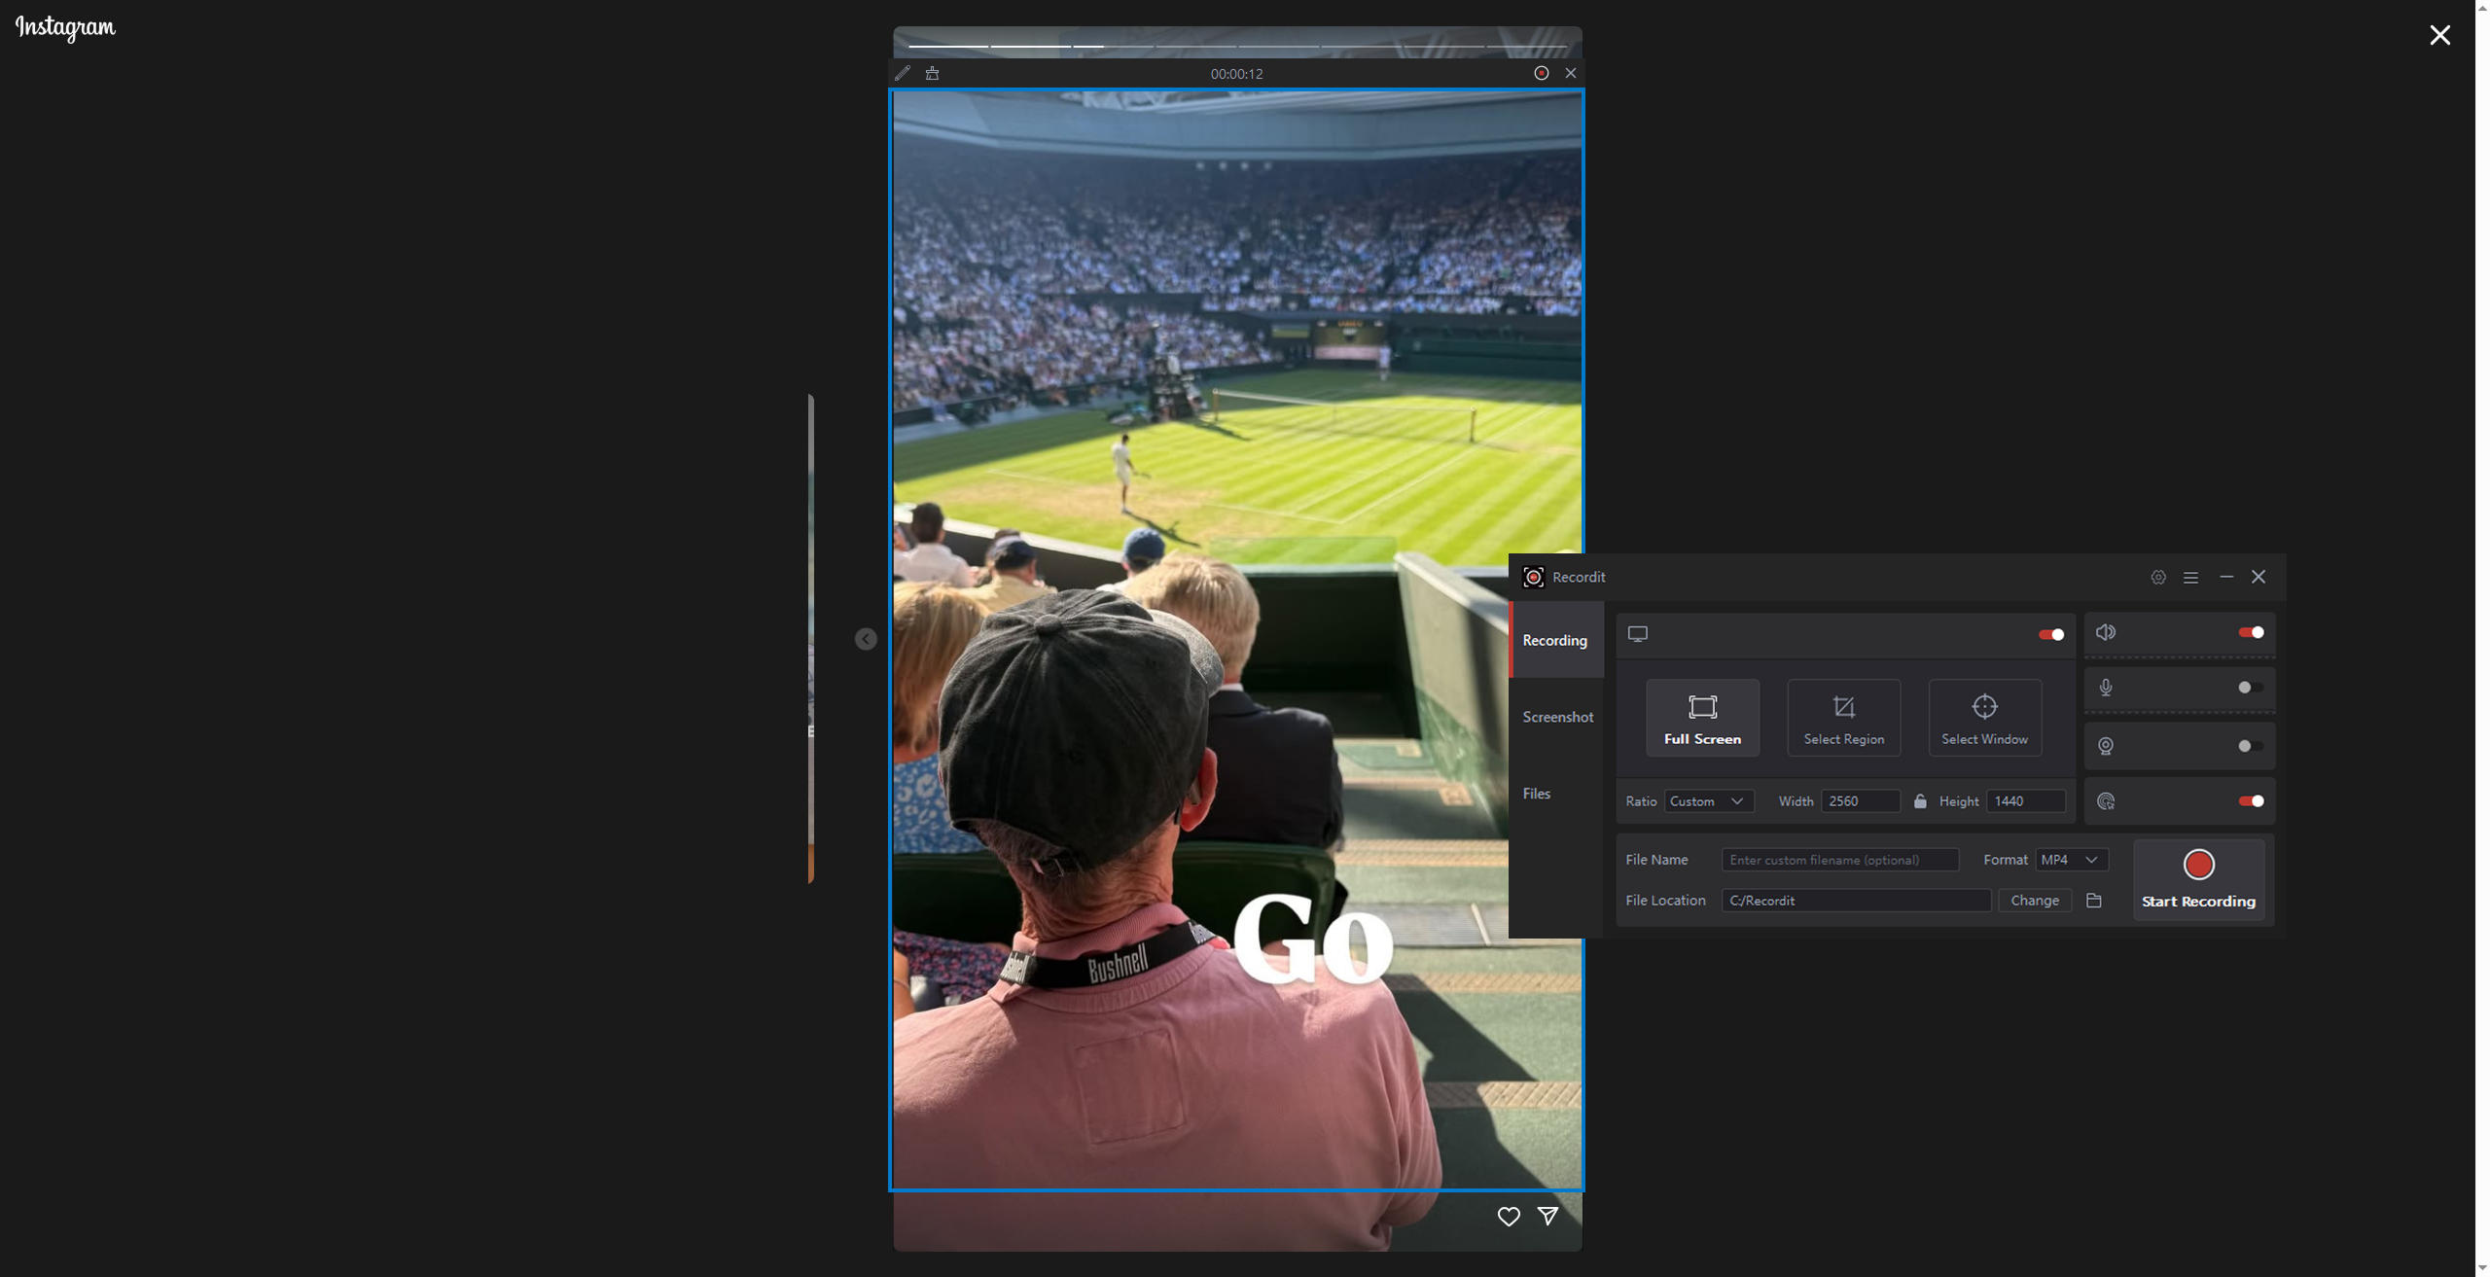This screenshot has height=1277, width=2490.
Task: Click the system sound speaker icon
Action: (2106, 632)
